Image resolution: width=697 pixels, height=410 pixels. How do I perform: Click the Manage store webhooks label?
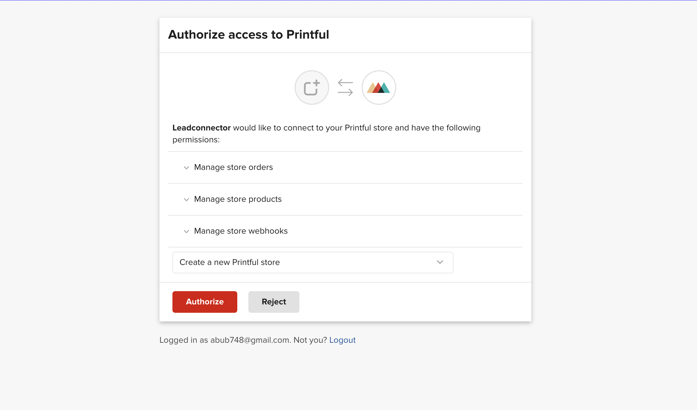[241, 231]
